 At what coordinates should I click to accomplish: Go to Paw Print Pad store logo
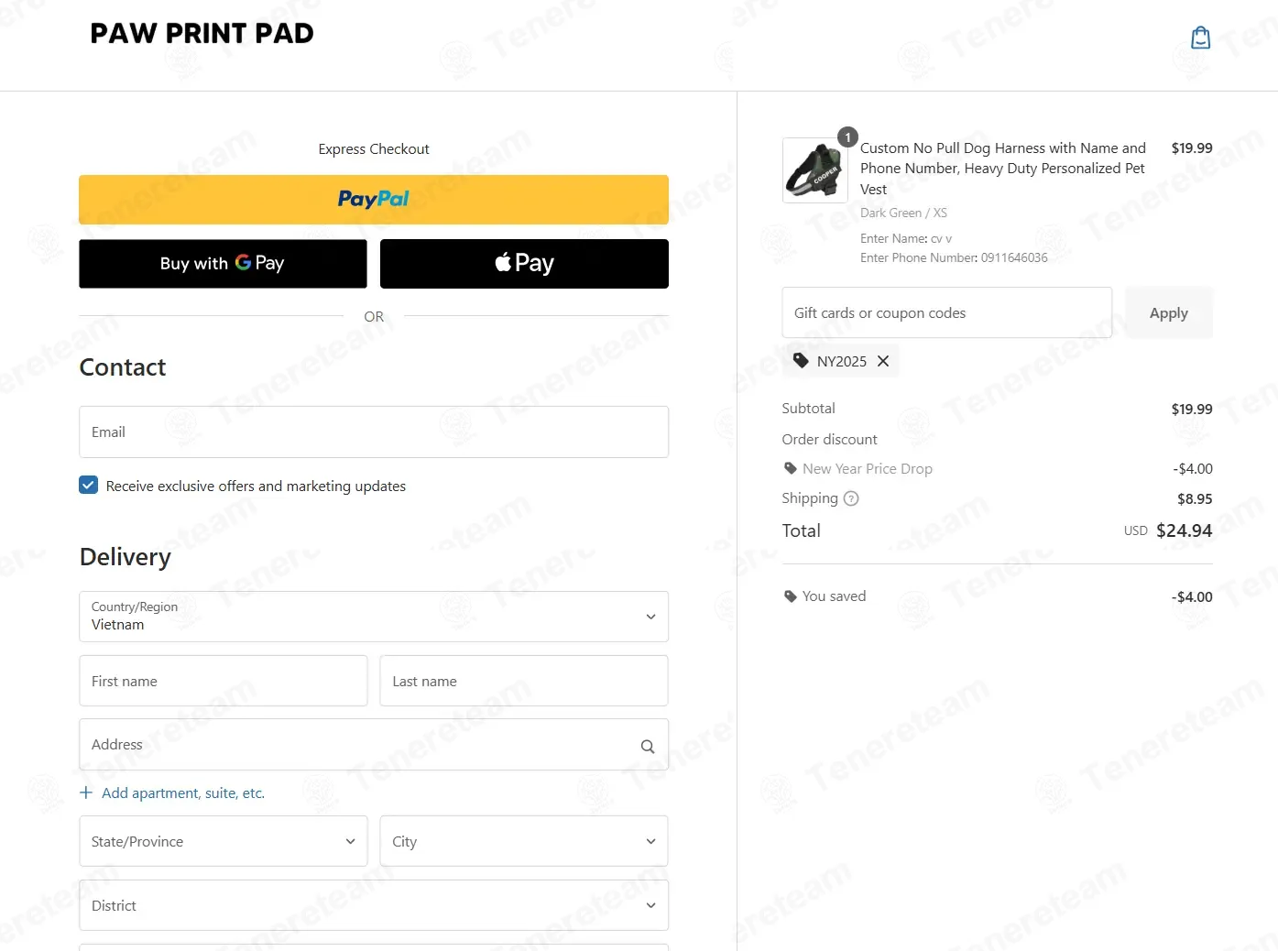point(202,34)
